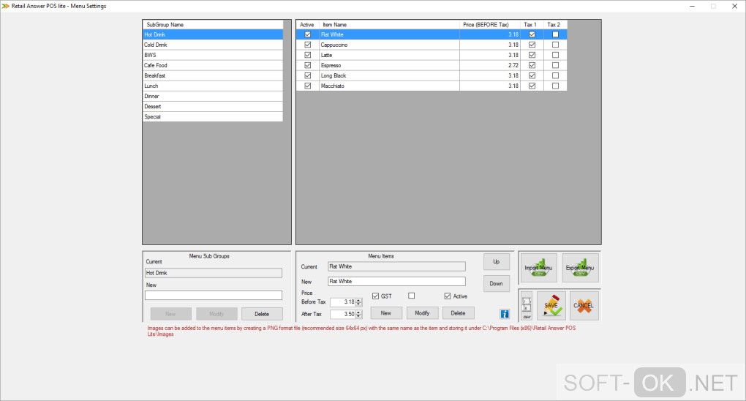
Task: Click the on-screen keyboard OSK icon
Action: 527,306
